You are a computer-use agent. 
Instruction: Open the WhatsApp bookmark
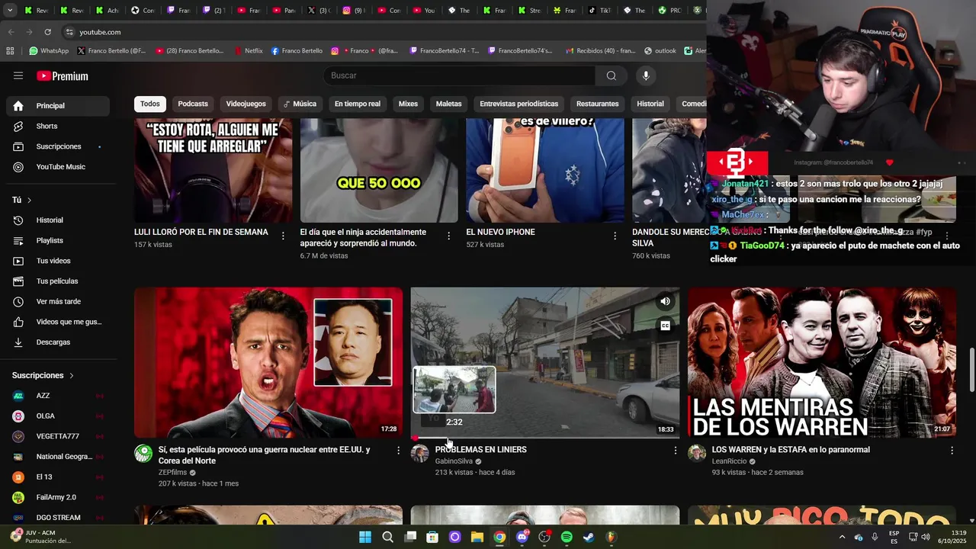click(x=49, y=51)
